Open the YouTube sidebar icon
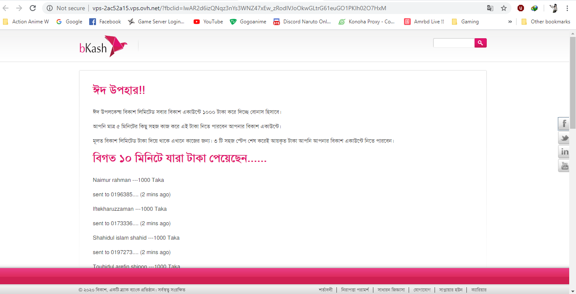576x294 pixels. point(564,166)
